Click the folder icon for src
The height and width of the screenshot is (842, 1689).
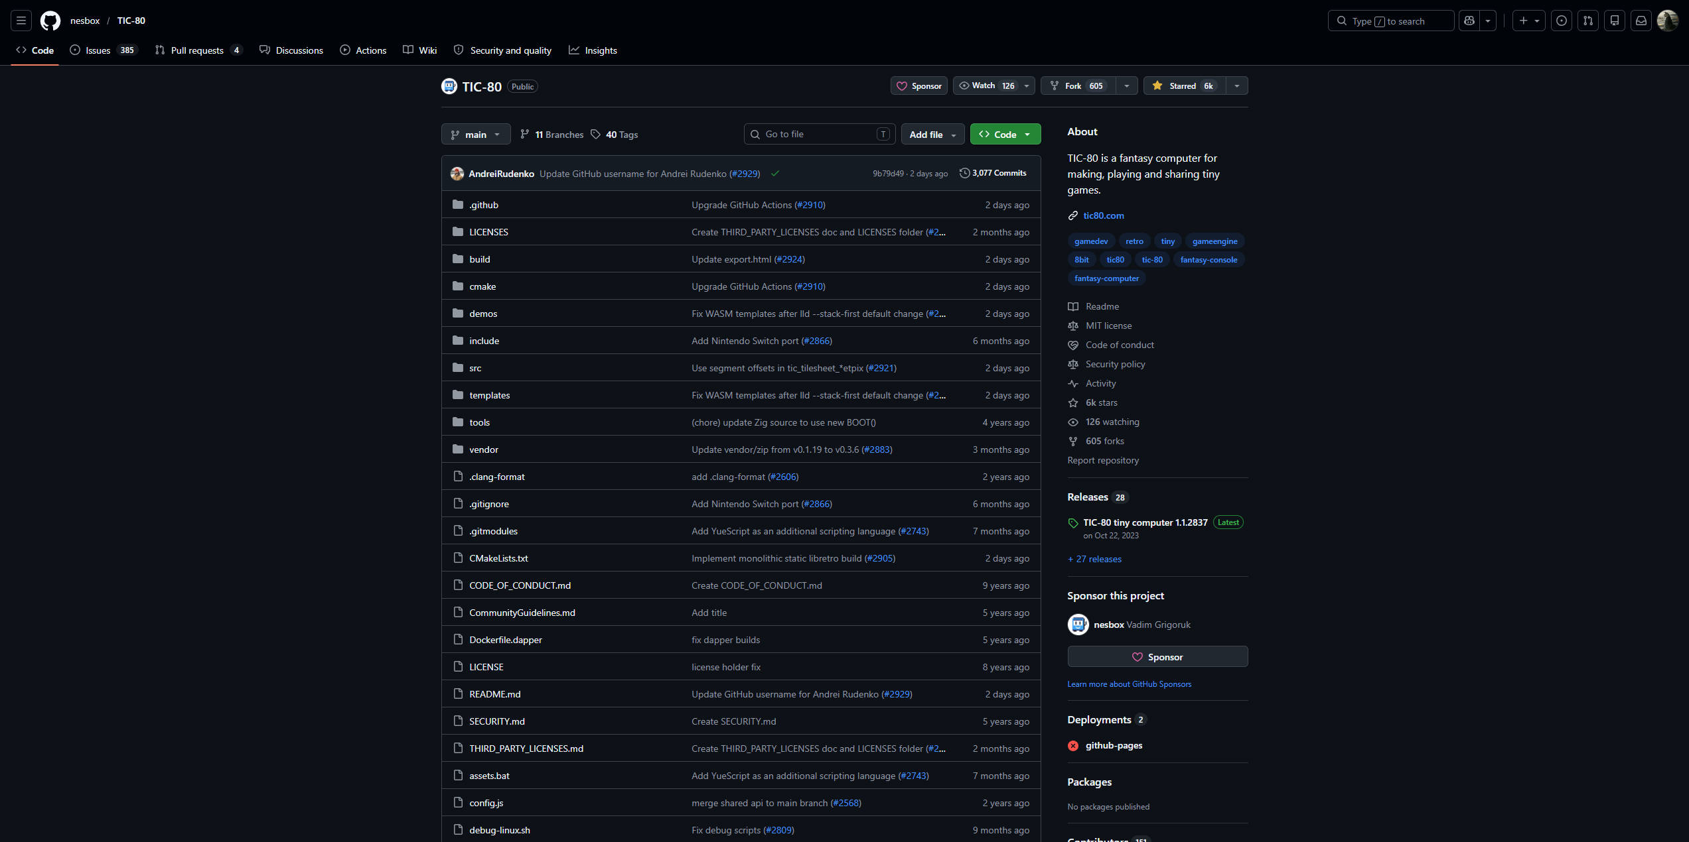(x=458, y=368)
